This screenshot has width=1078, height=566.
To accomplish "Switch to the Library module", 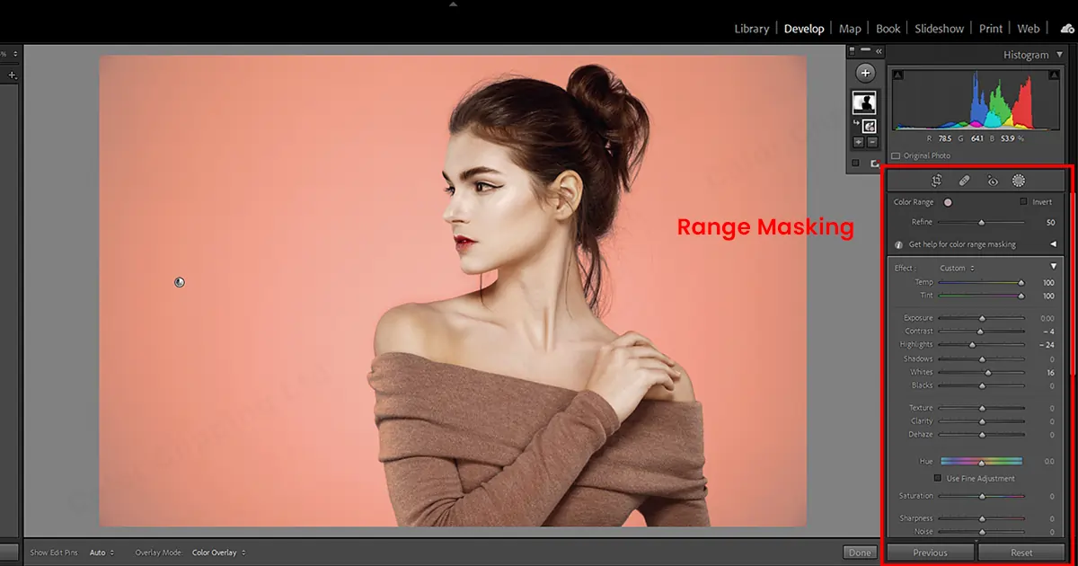I will pos(751,28).
